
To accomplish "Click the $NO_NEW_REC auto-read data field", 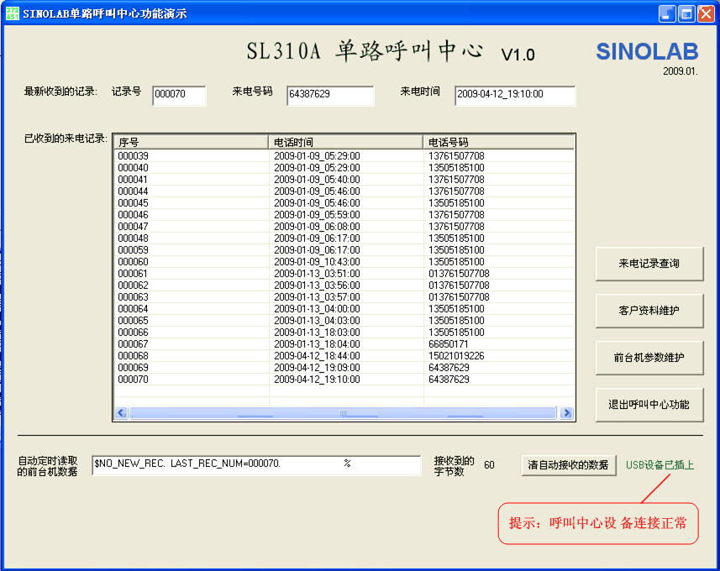I will click(256, 464).
